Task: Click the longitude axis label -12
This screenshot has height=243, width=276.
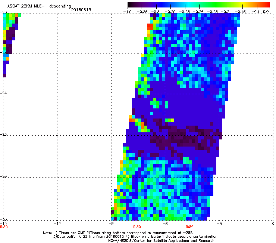Action: [x=57, y=224]
